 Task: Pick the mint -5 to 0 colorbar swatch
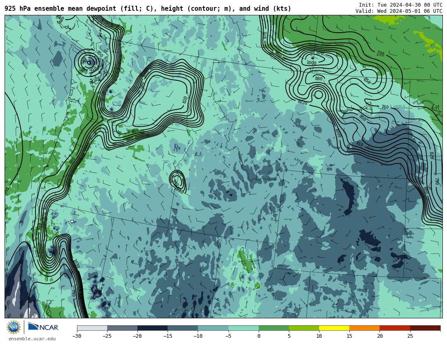243,328
